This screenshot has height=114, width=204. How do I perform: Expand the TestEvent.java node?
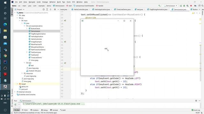(27, 52)
